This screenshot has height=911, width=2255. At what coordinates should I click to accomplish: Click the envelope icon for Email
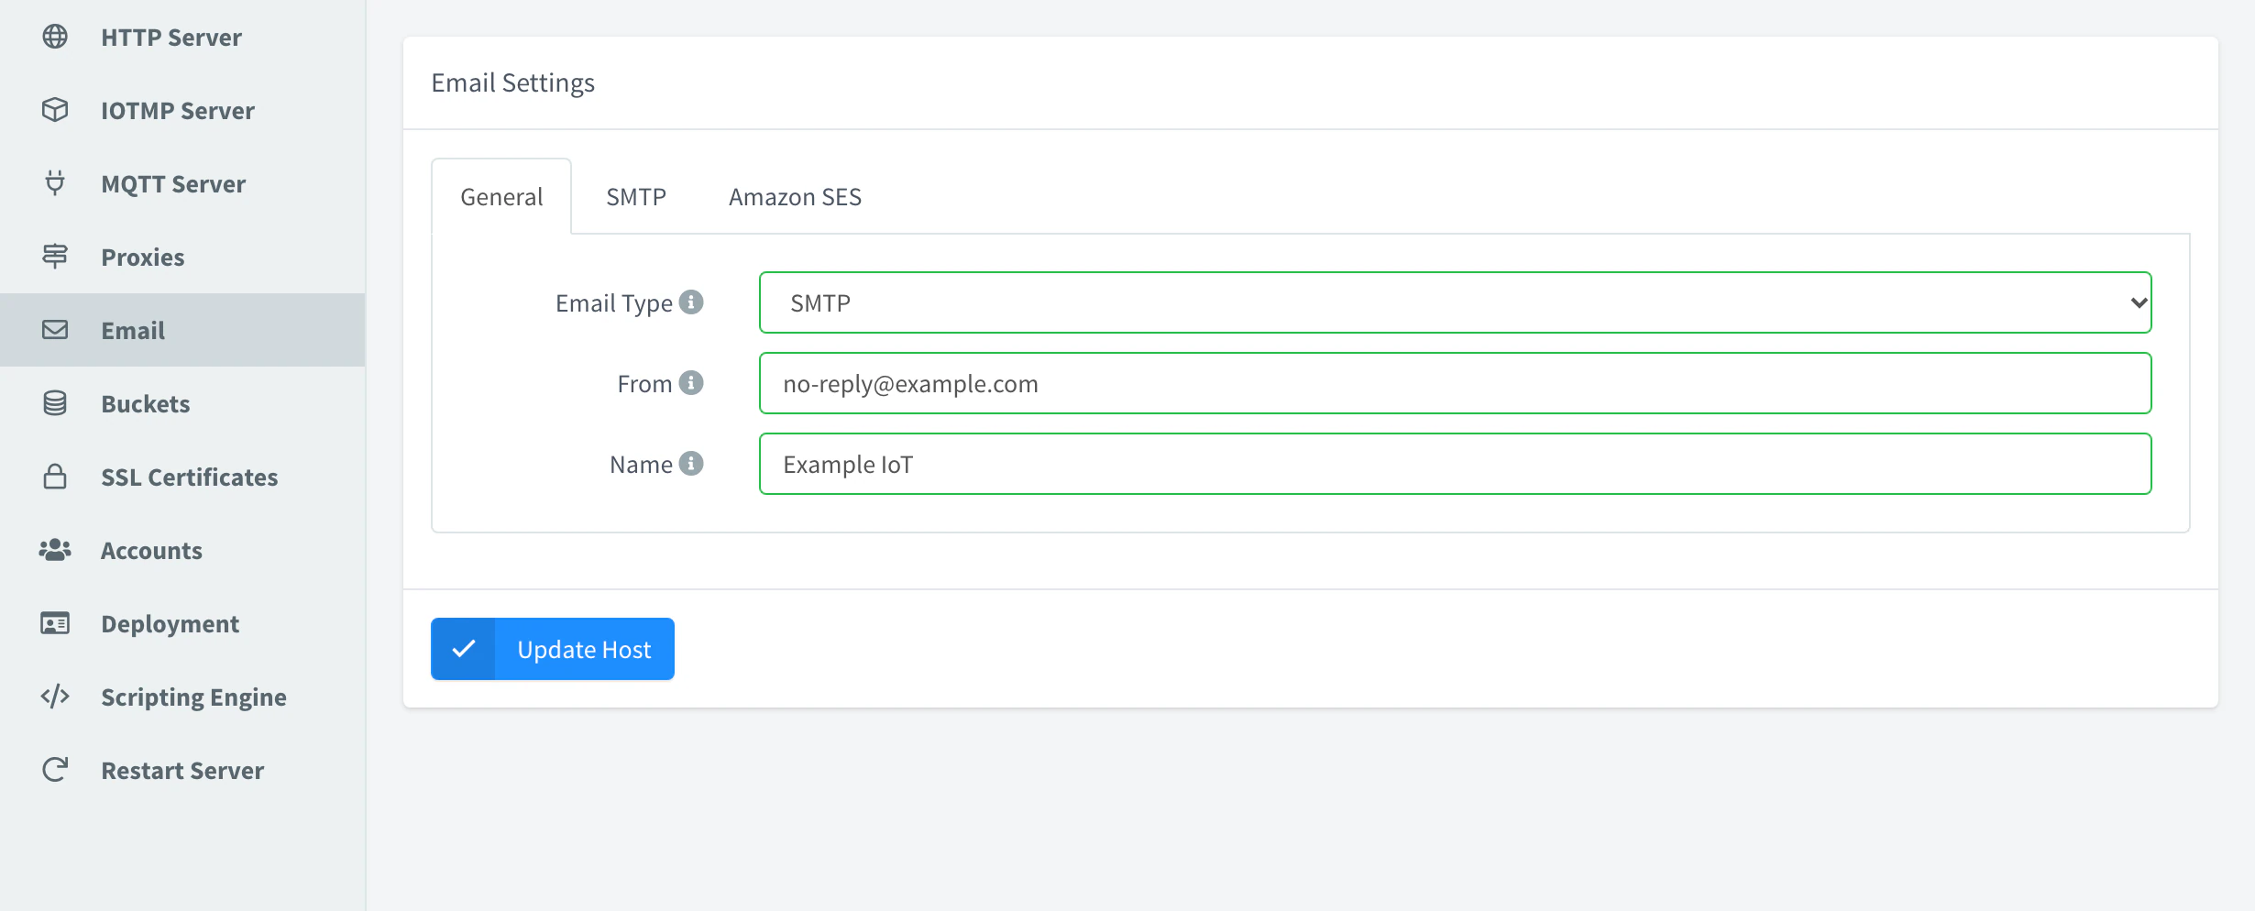(55, 330)
